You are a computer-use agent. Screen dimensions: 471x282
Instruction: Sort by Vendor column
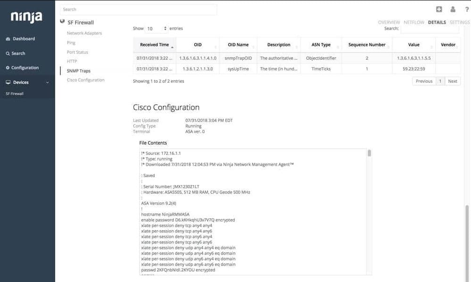pyautogui.click(x=448, y=45)
